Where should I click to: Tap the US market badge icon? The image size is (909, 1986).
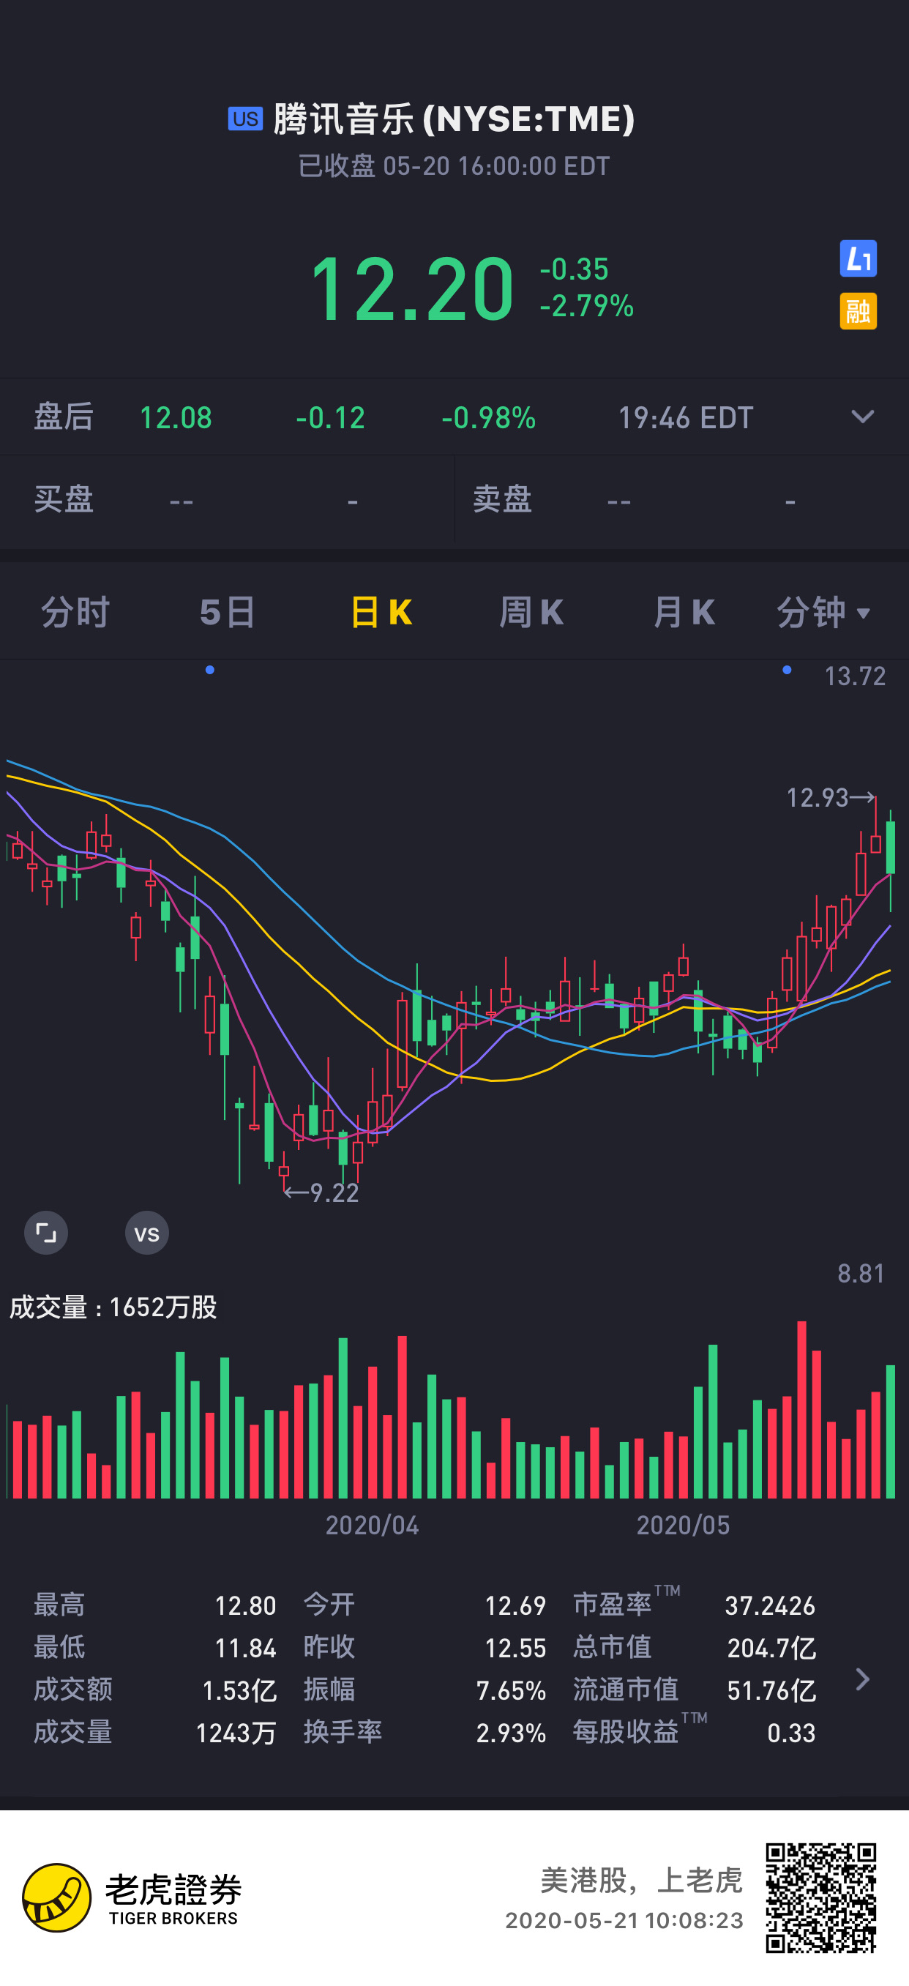pos(245,119)
